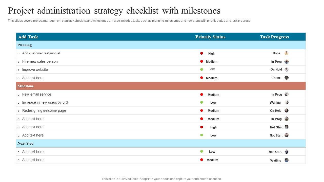Collapse the Planning section header
Viewport: 324px width, 182px height.
coord(25,45)
